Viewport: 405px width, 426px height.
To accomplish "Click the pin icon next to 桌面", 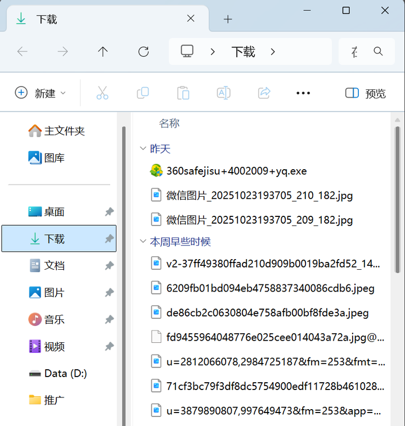I will (x=109, y=212).
